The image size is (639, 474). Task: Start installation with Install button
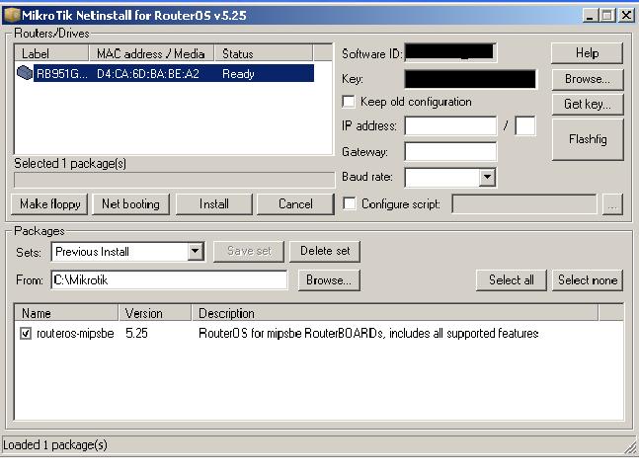coord(214,204)
